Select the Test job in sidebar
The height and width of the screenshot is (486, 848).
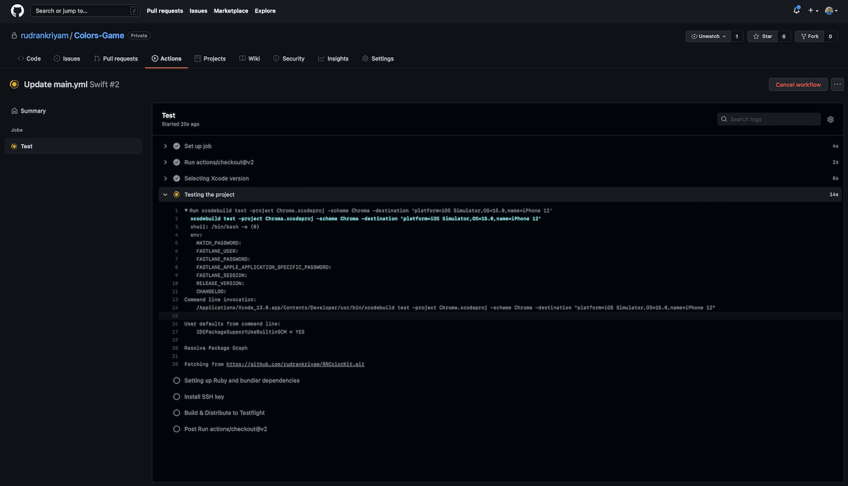73,146
